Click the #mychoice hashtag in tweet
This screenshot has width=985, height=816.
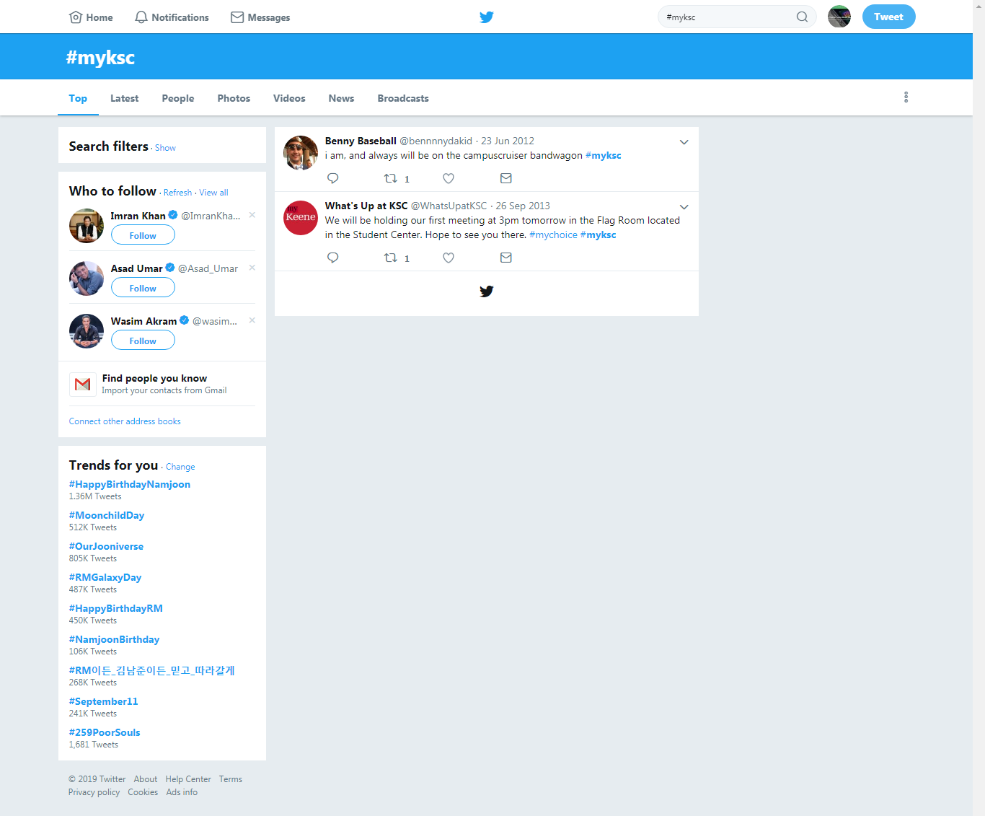(553, 234)
